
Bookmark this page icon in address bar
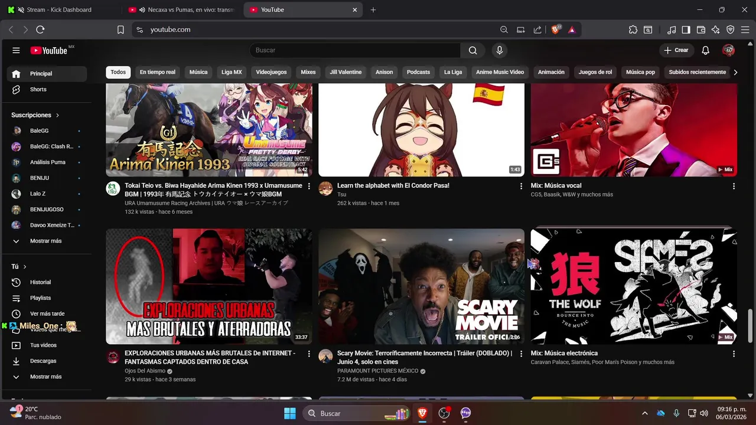click(120, 30)
